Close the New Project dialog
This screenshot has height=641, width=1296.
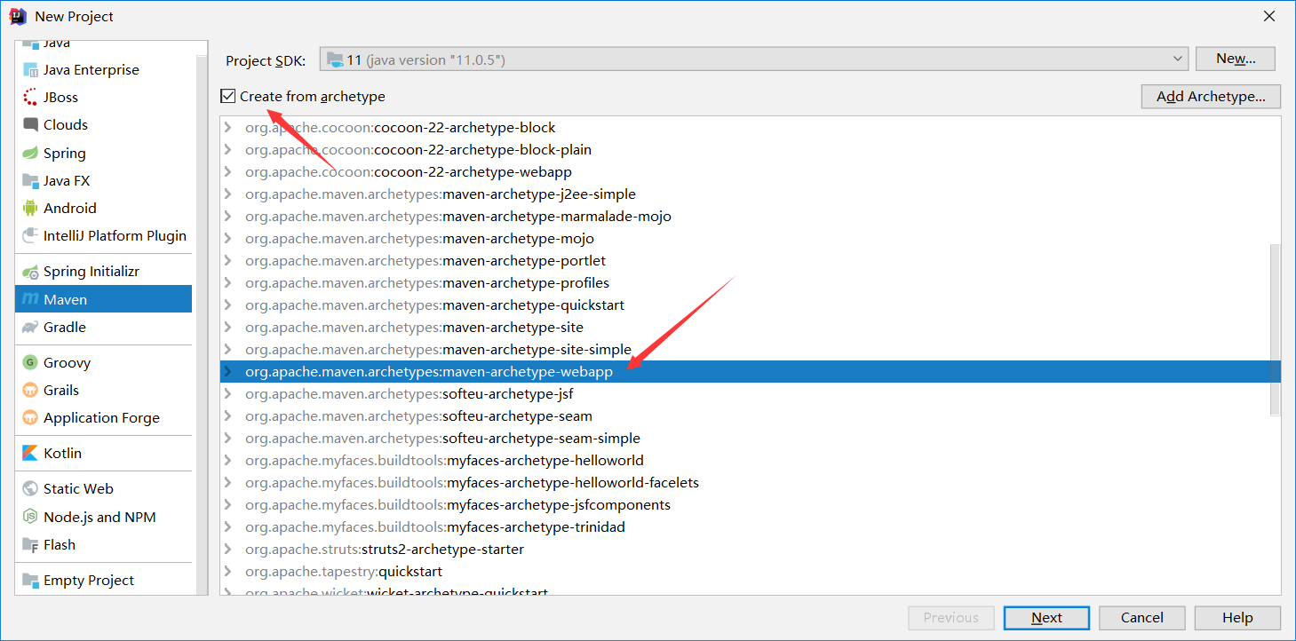click(1269, 16)
